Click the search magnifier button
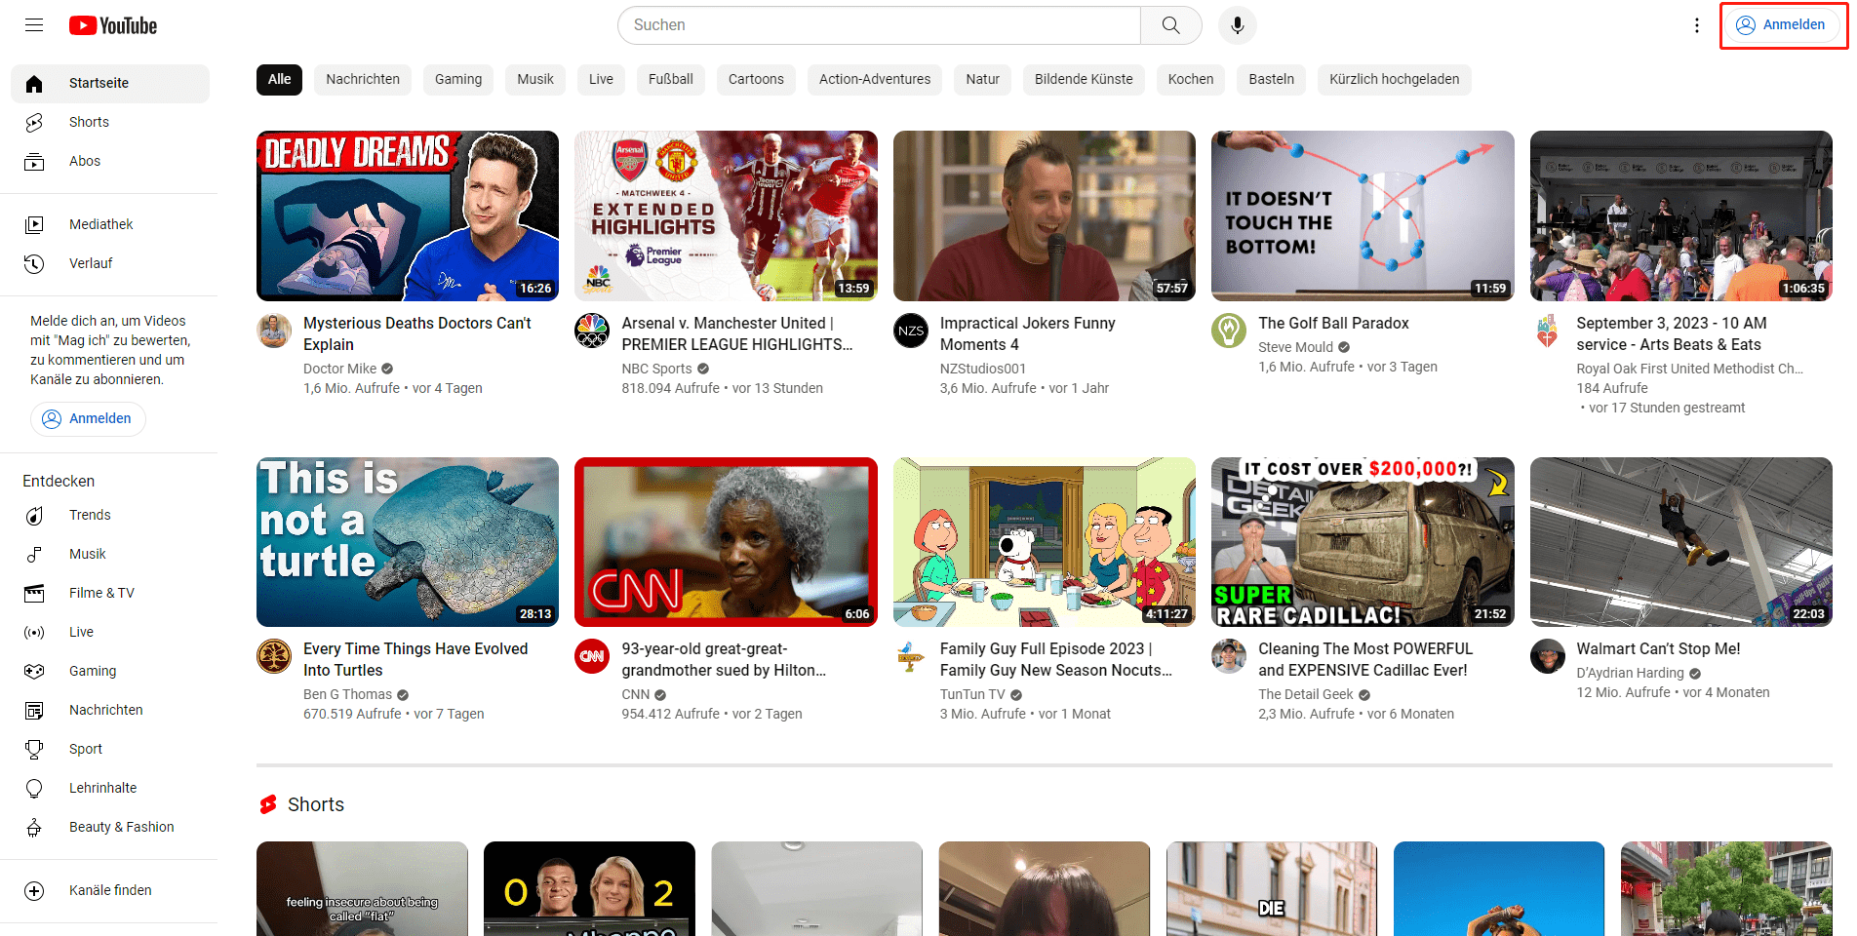The image size is (1857, 936). (1170, 25)
